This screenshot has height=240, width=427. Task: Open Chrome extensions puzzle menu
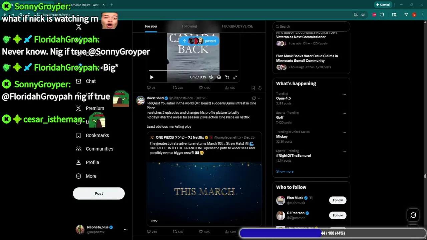pyautogui.click(x=382, y=15)
